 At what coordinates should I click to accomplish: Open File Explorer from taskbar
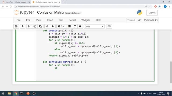[9, 94]
